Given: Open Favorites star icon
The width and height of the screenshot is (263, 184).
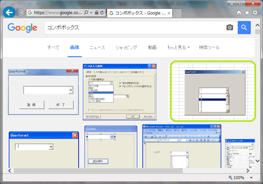Looking at the screenshot, I should pyautogui.click(x=247, y=12).
